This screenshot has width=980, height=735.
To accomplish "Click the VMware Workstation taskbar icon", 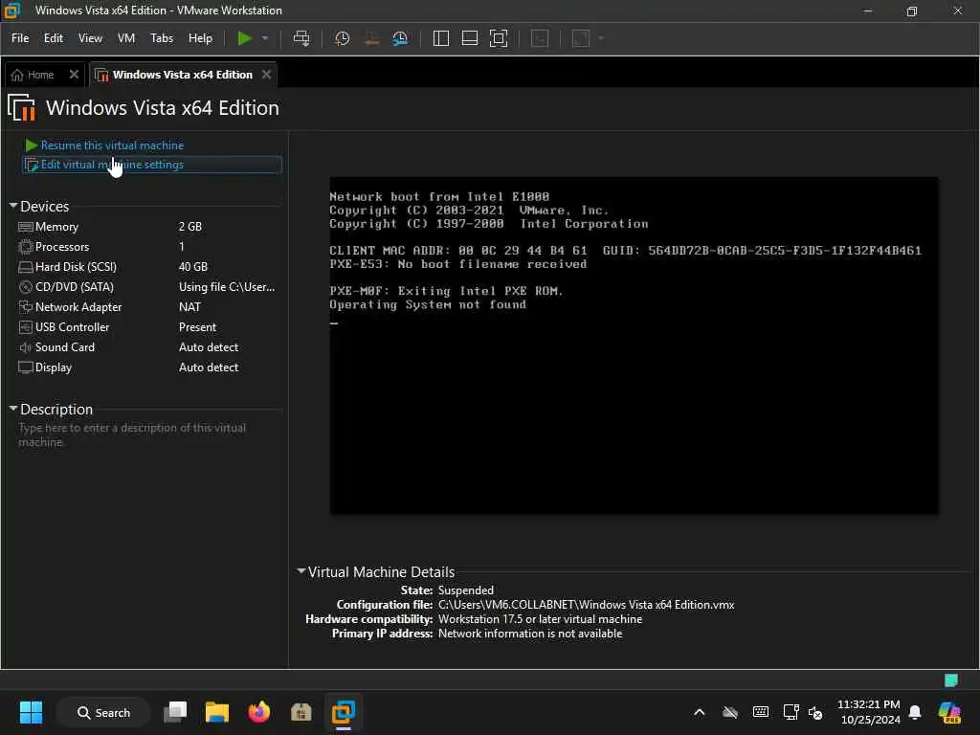I will click(344, 712).
